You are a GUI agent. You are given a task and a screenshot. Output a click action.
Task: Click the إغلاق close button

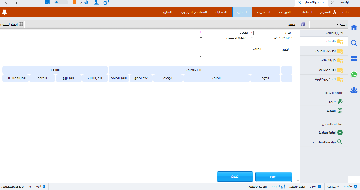[235, 177]
